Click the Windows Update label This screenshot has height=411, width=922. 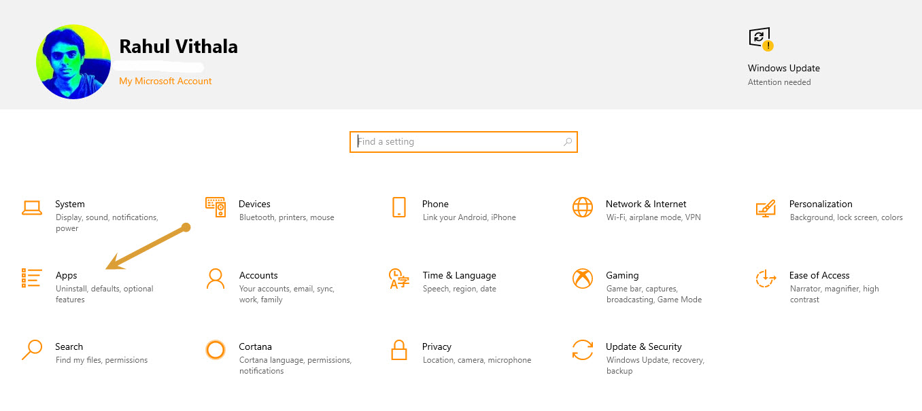[x=784, y=68]
